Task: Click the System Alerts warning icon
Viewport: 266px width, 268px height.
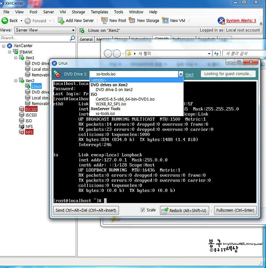Action: pos(221,21)
